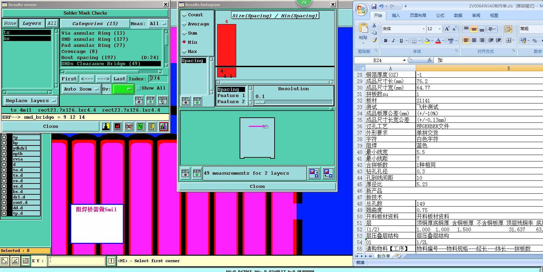Switch to the 审阅 ribbon tab

point(476,16)
